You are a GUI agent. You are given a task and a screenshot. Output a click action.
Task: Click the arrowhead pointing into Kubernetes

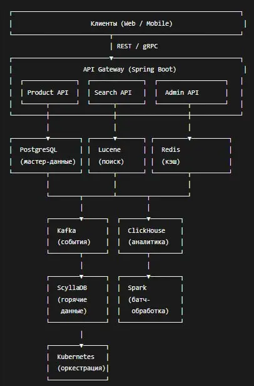(x=81, y=346)
